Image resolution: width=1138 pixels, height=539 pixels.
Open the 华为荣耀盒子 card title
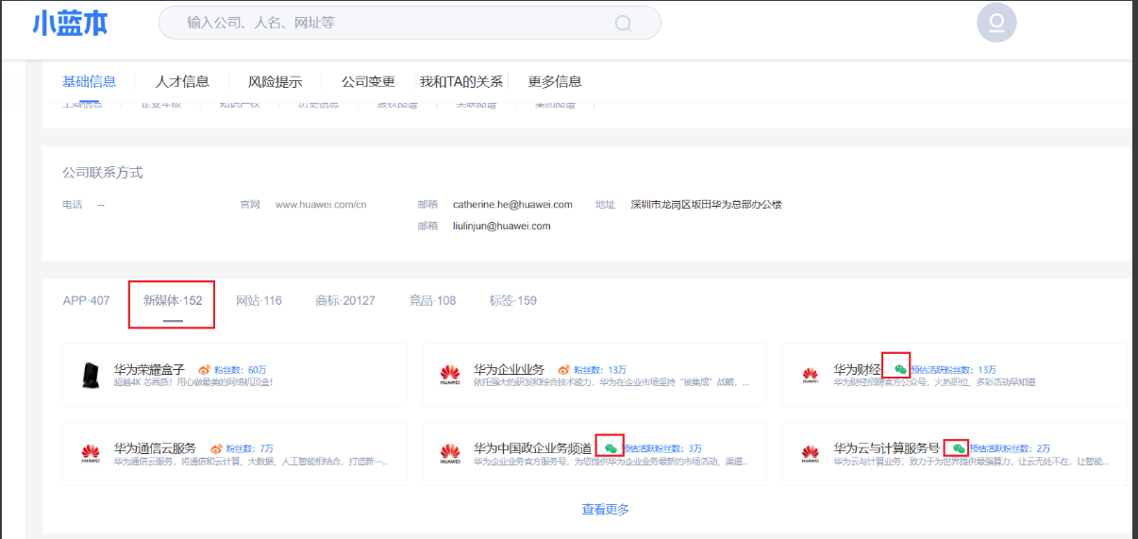pos(149,369)
